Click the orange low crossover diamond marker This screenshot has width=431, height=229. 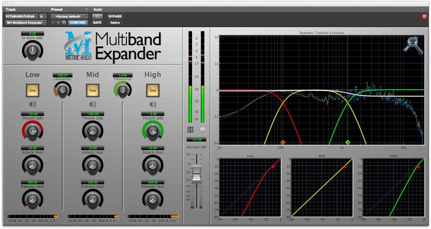(x=283, y=142)
